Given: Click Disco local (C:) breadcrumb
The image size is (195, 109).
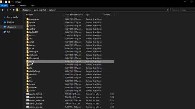Looking at the screenshot, I should (40, 10).
